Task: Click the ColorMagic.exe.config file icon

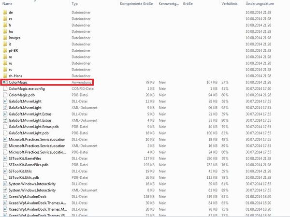Action: [x=5, y=88]
